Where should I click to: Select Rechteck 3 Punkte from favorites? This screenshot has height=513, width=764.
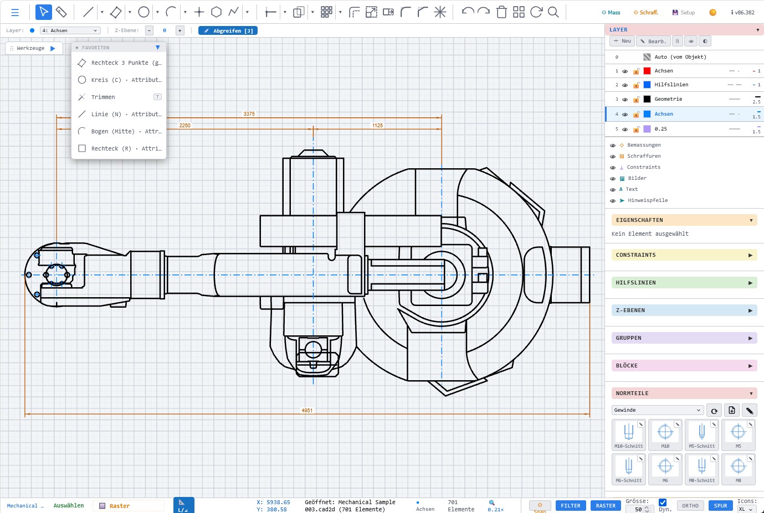click(x=119, y=63)
